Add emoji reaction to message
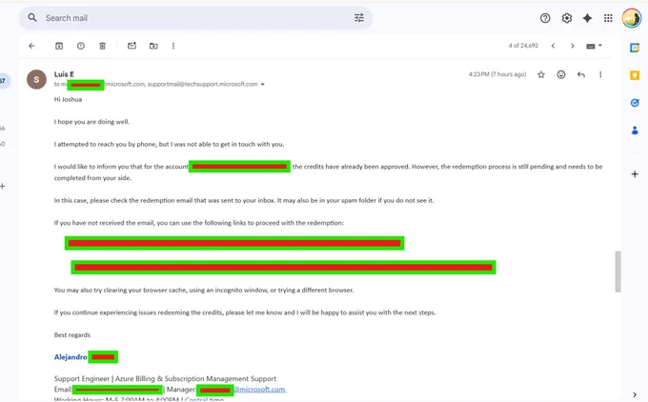The image size is (648, 402). (x=560, y=74)
